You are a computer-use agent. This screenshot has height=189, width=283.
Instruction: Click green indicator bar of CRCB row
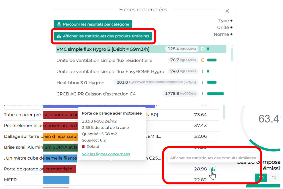[x=215, y=94]
